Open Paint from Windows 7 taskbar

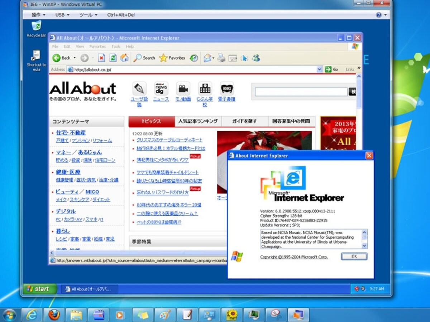click(165, 314)
